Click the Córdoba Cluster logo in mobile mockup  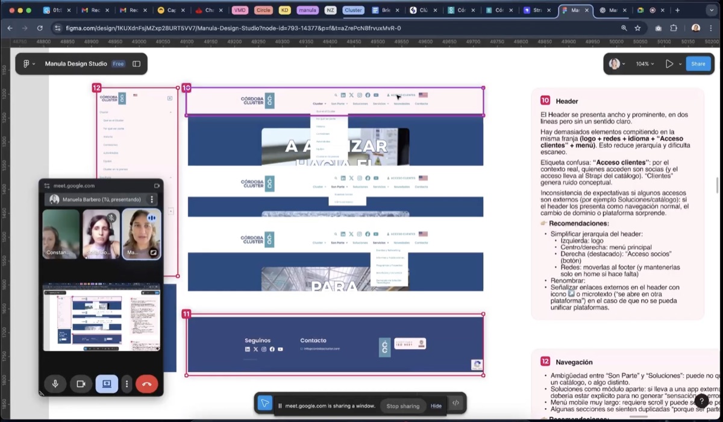pos(114,98)
